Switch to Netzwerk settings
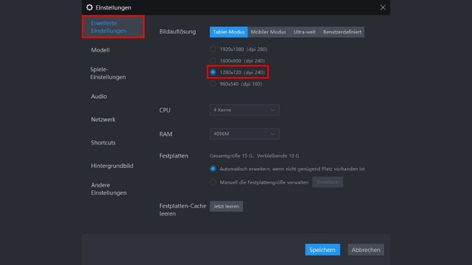 click(103, 120)
